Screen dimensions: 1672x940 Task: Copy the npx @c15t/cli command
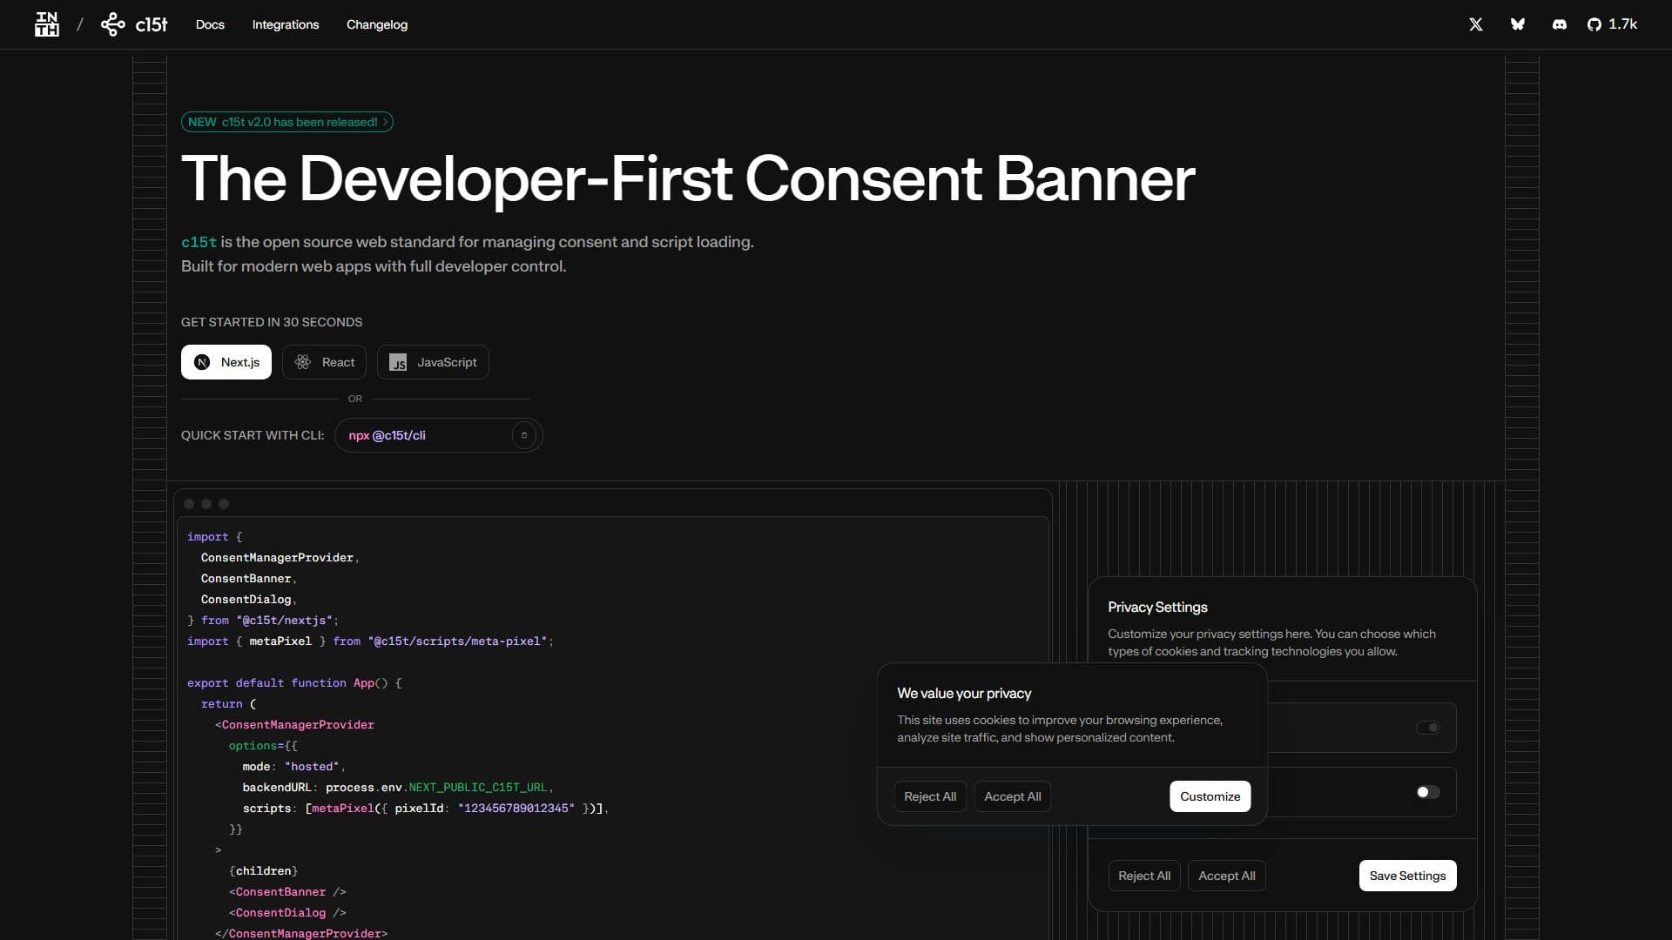point(523,435)
